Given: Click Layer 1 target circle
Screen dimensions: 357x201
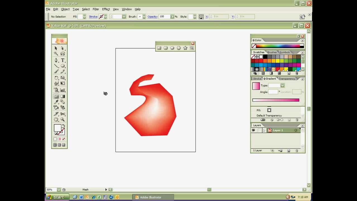Looking at the screenshot, I should tap(296, 130).
